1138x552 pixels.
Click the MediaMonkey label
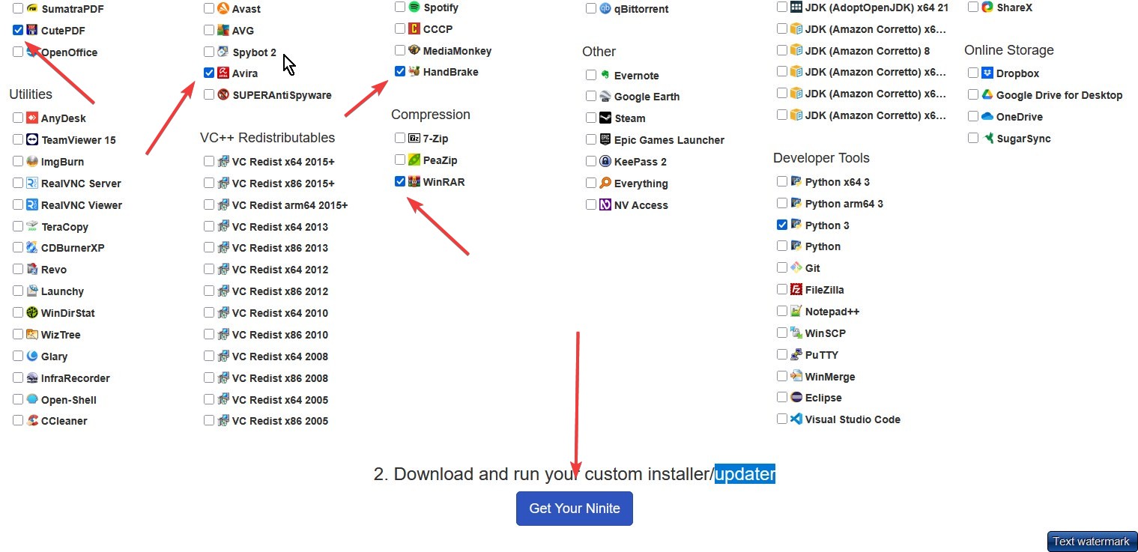[457, 51]
